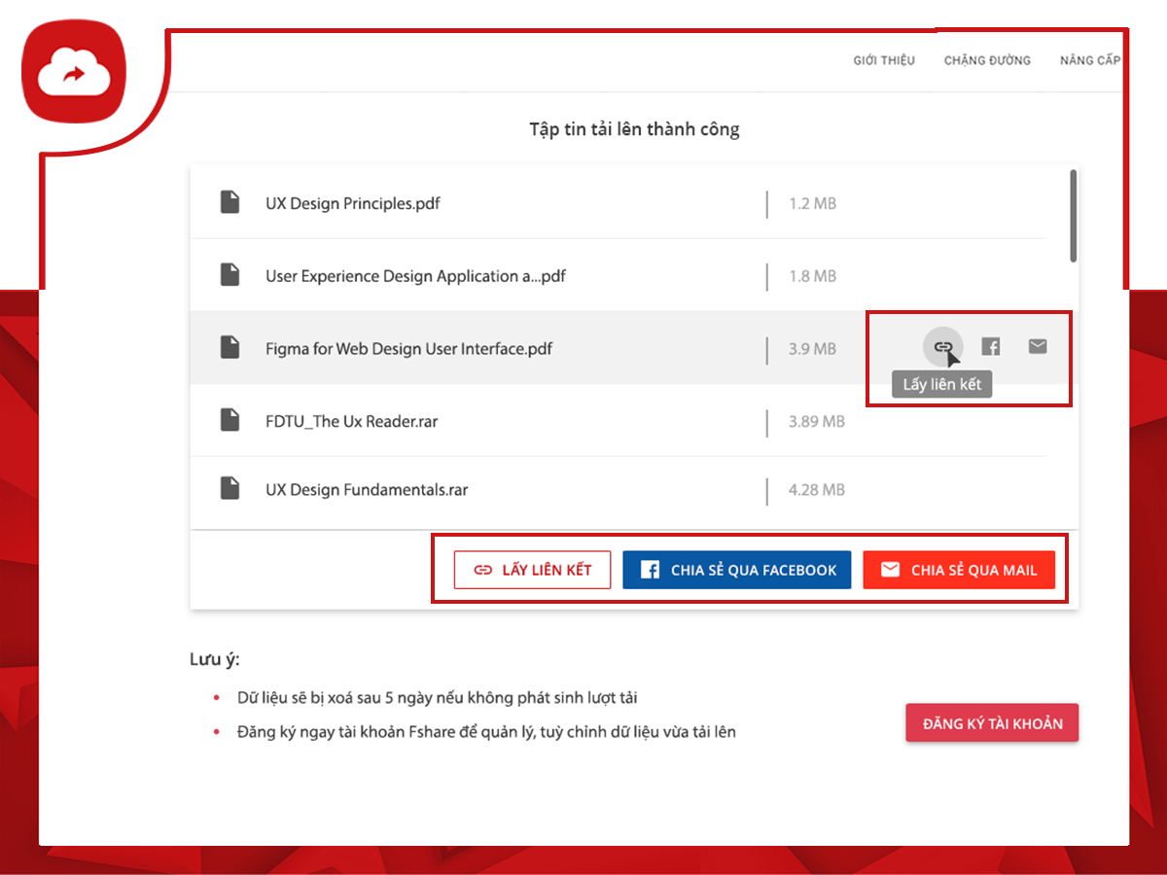The image size is (1167, 875).
Task: Share Figma file via Facebook icon
Action: [x=990, y=347]
